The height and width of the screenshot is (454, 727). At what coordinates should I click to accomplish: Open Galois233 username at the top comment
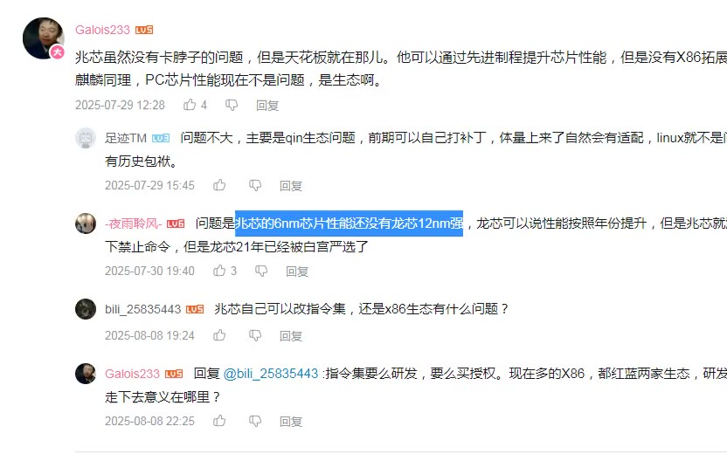[102, 30]
